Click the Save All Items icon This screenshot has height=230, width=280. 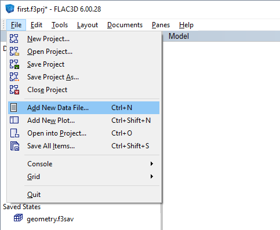[14, 146]
